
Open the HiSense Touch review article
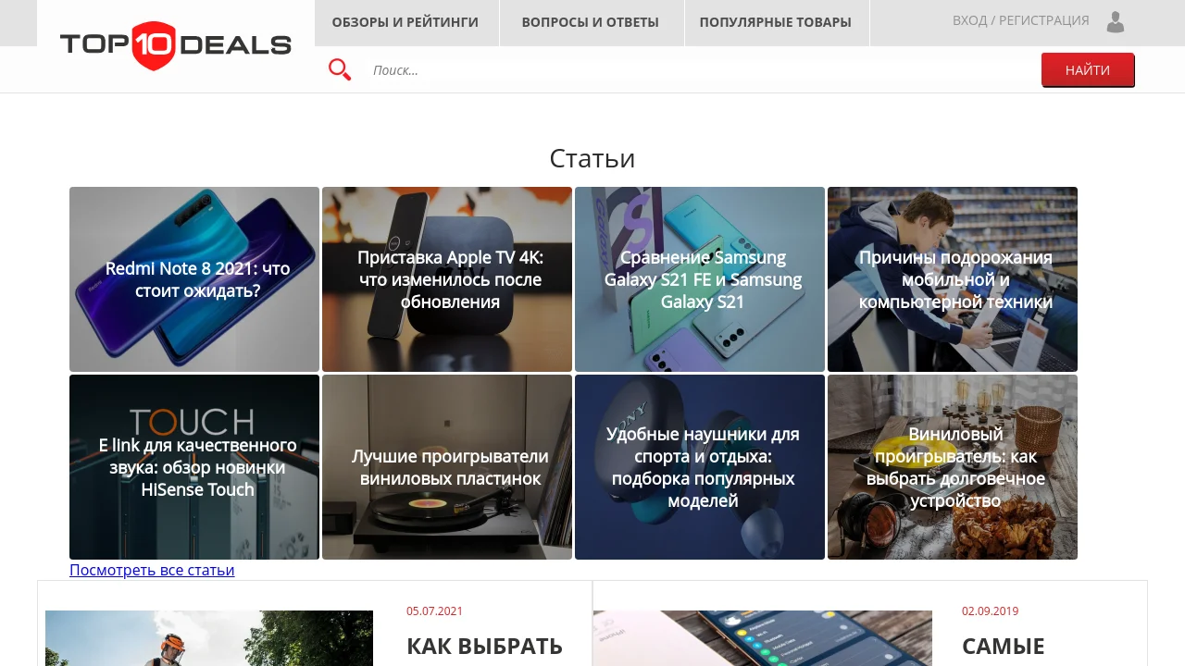194,467
